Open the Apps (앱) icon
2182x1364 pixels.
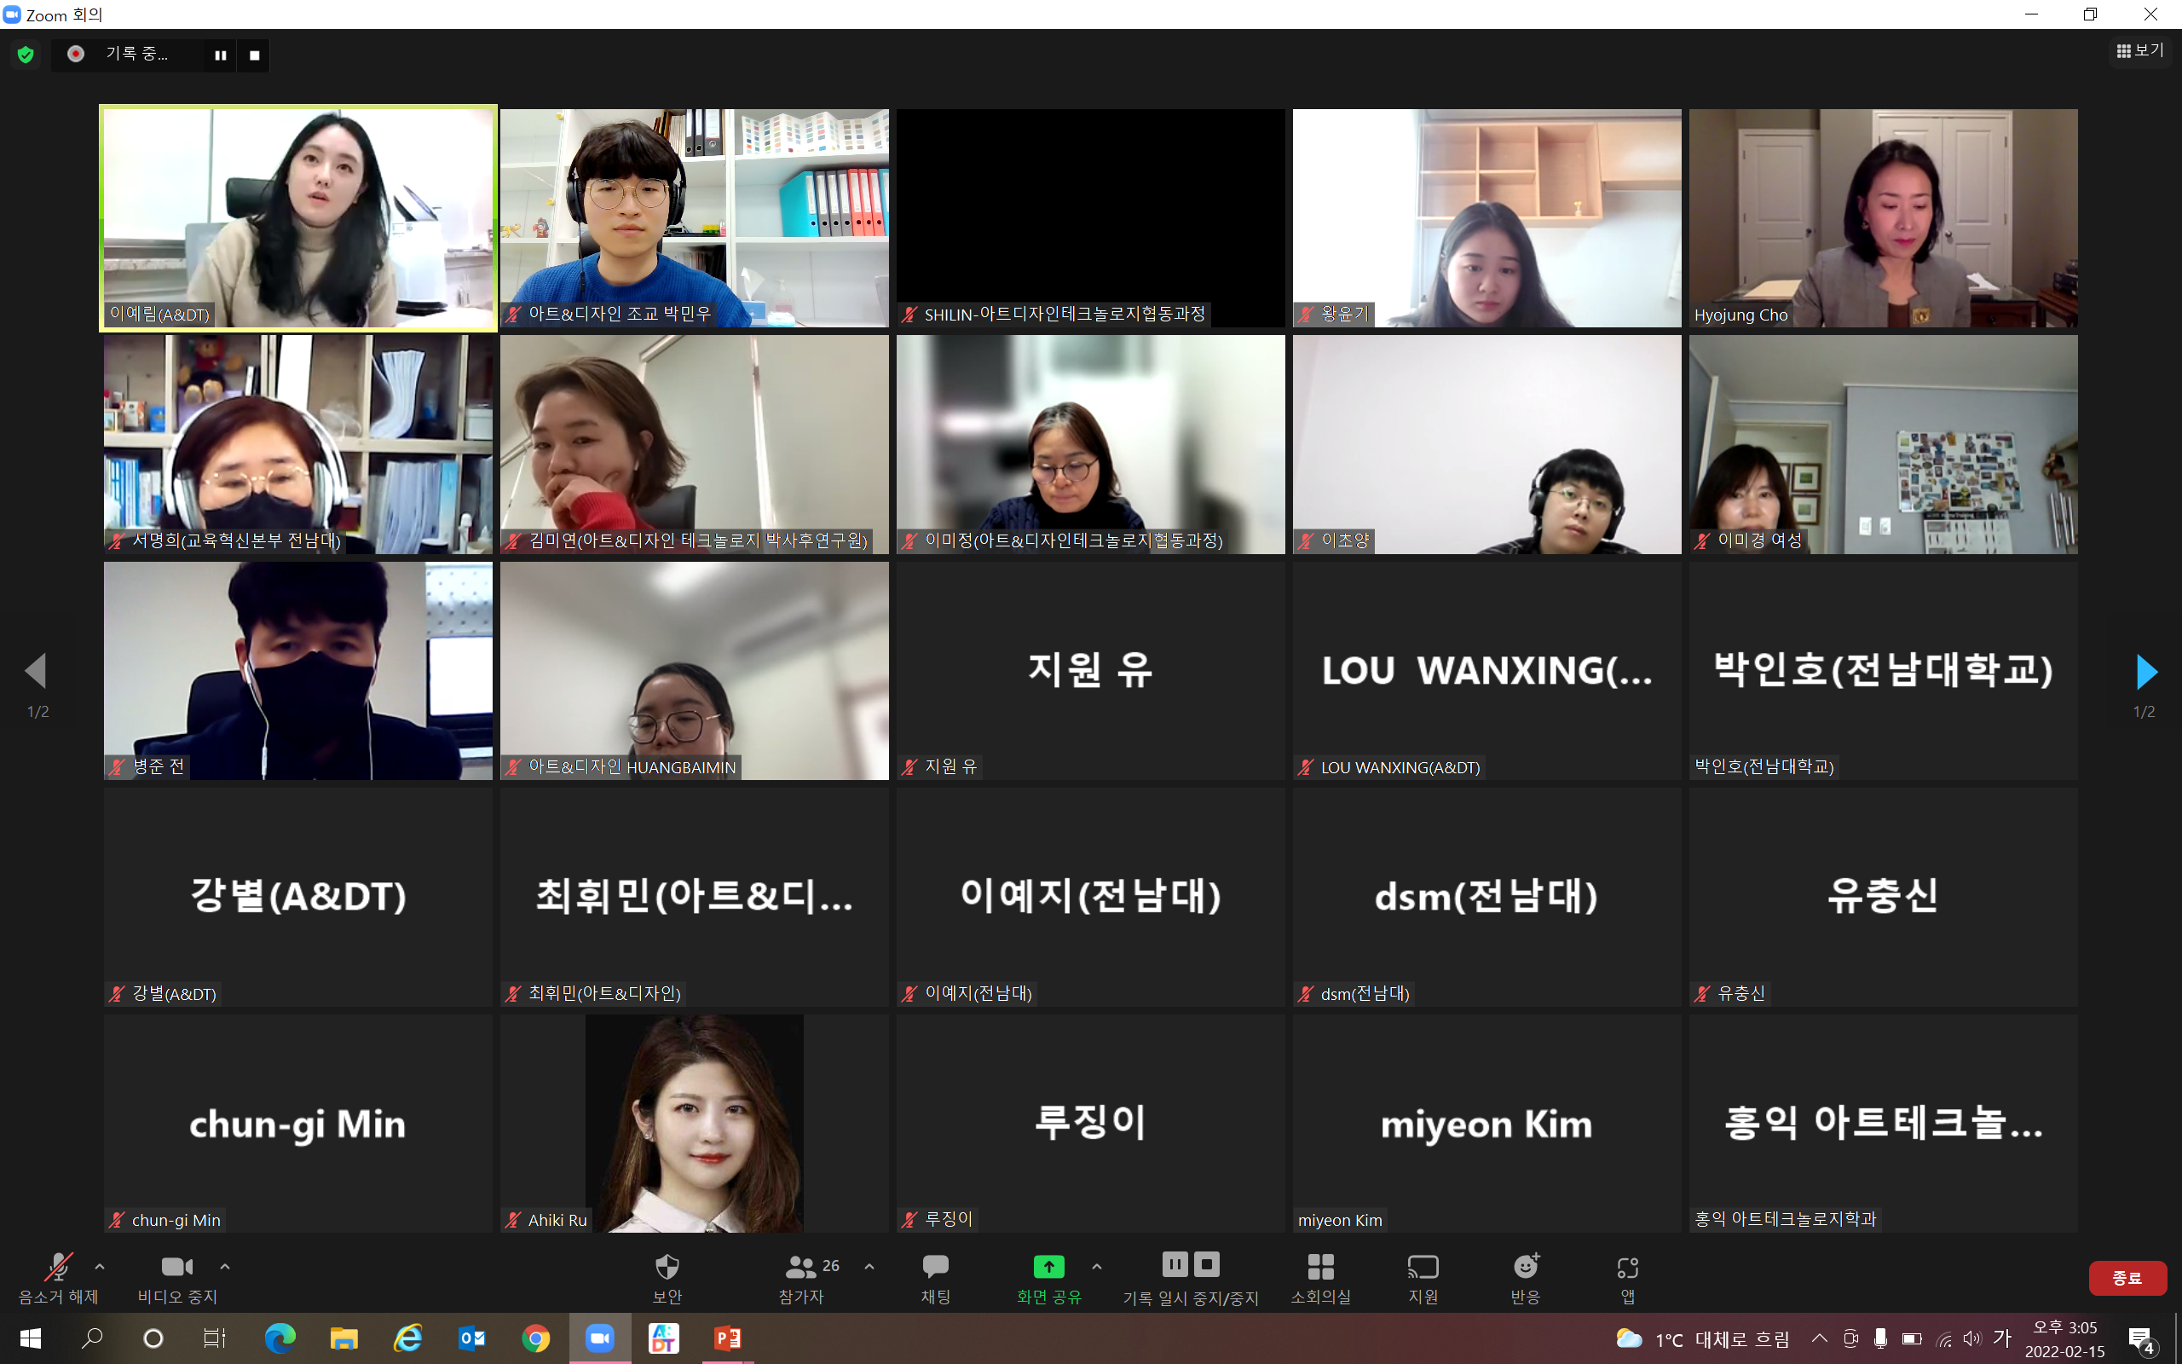pos(1627,1268)
